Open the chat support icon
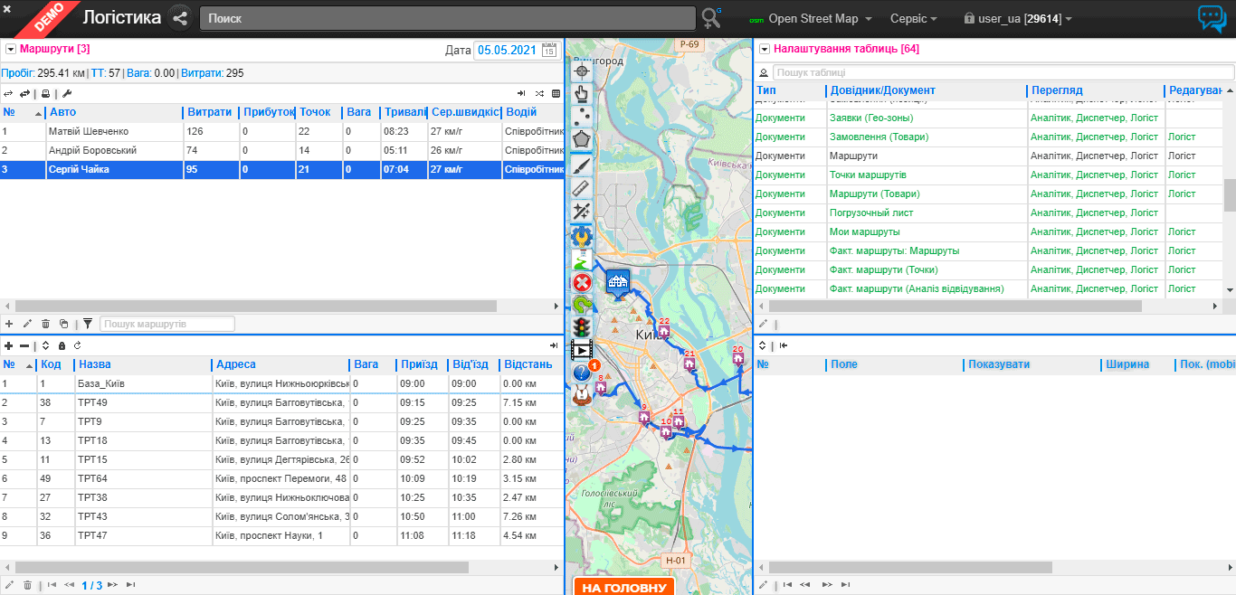Screen dimensions: 1236x595 tap(1211, 18)
